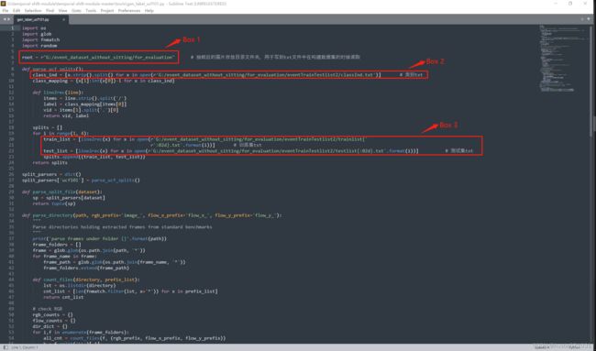Click the 'import random' code line

tap(39, 46)
